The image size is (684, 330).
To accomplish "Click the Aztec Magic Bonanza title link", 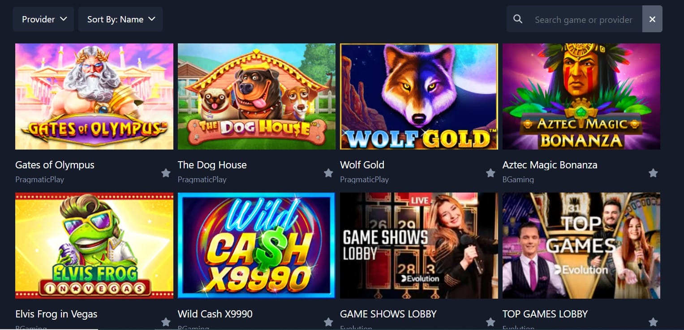I will (x=550, y=165).
